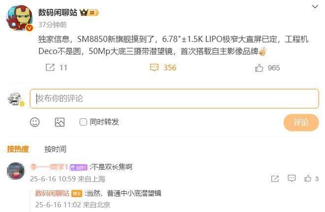
Task: Switch comment sorting to 按时间
Action: coord(55,149)
